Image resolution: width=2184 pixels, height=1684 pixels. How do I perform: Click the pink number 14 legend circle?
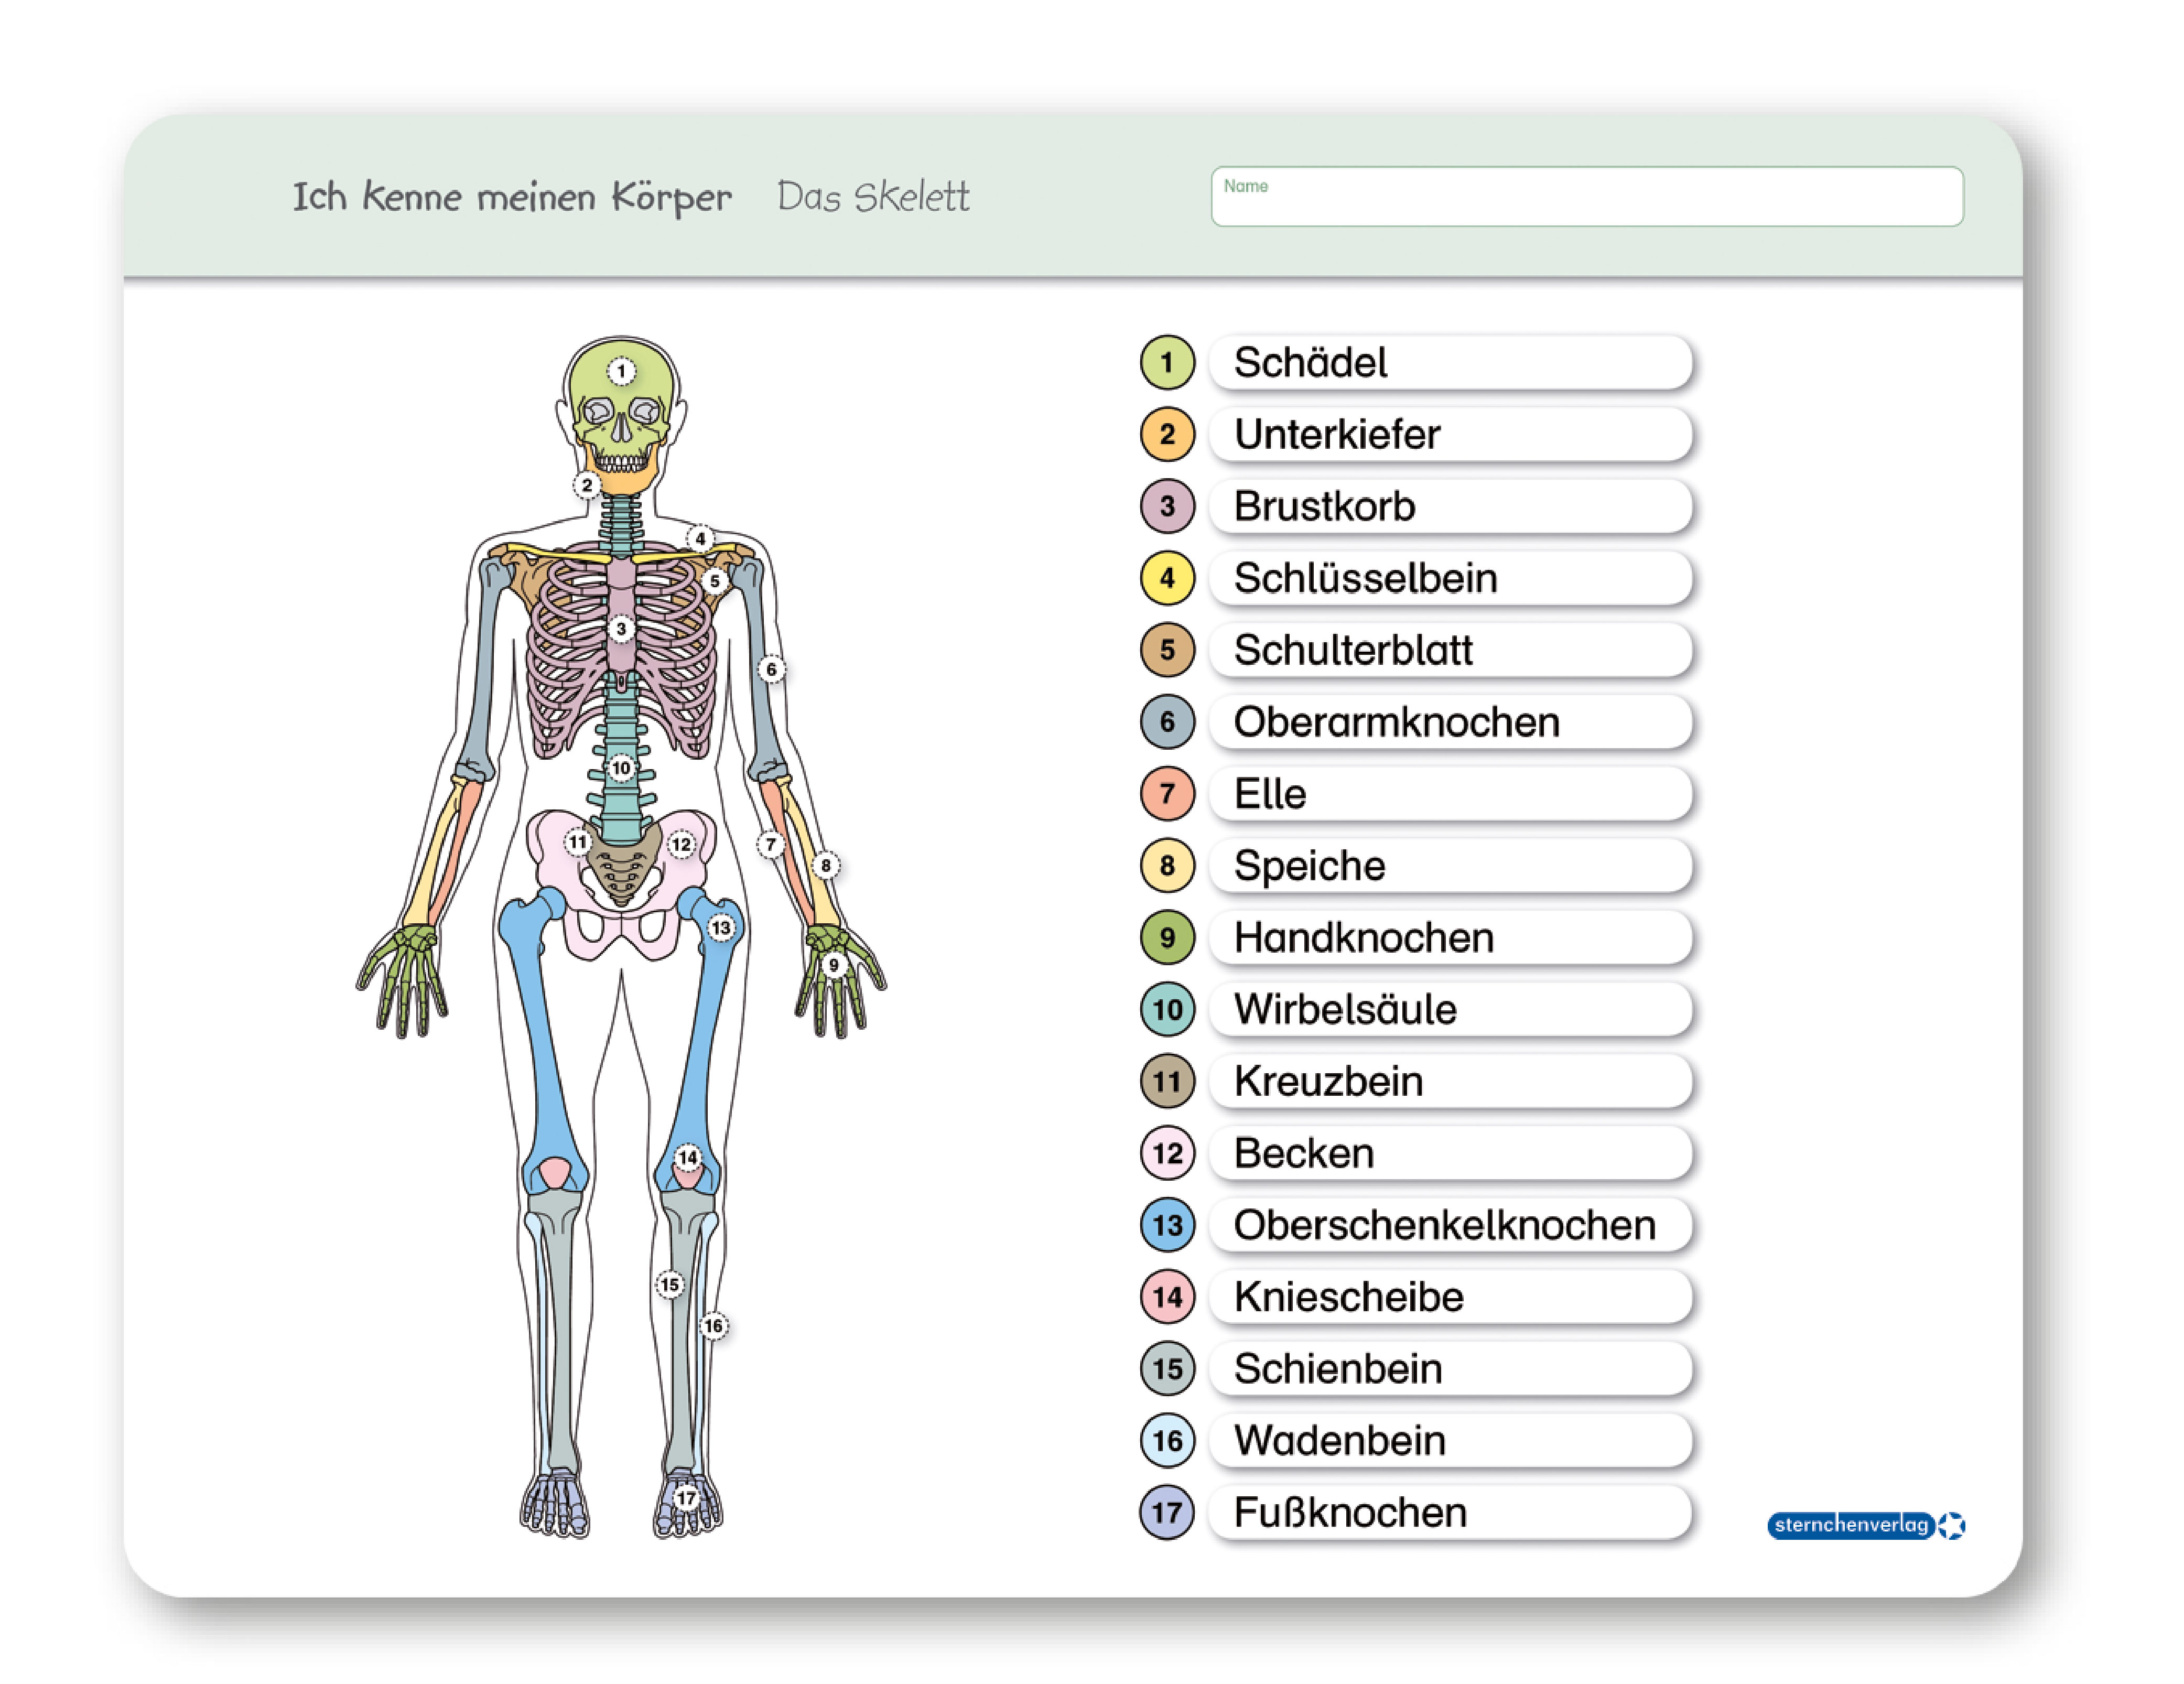(1167, 1297)
